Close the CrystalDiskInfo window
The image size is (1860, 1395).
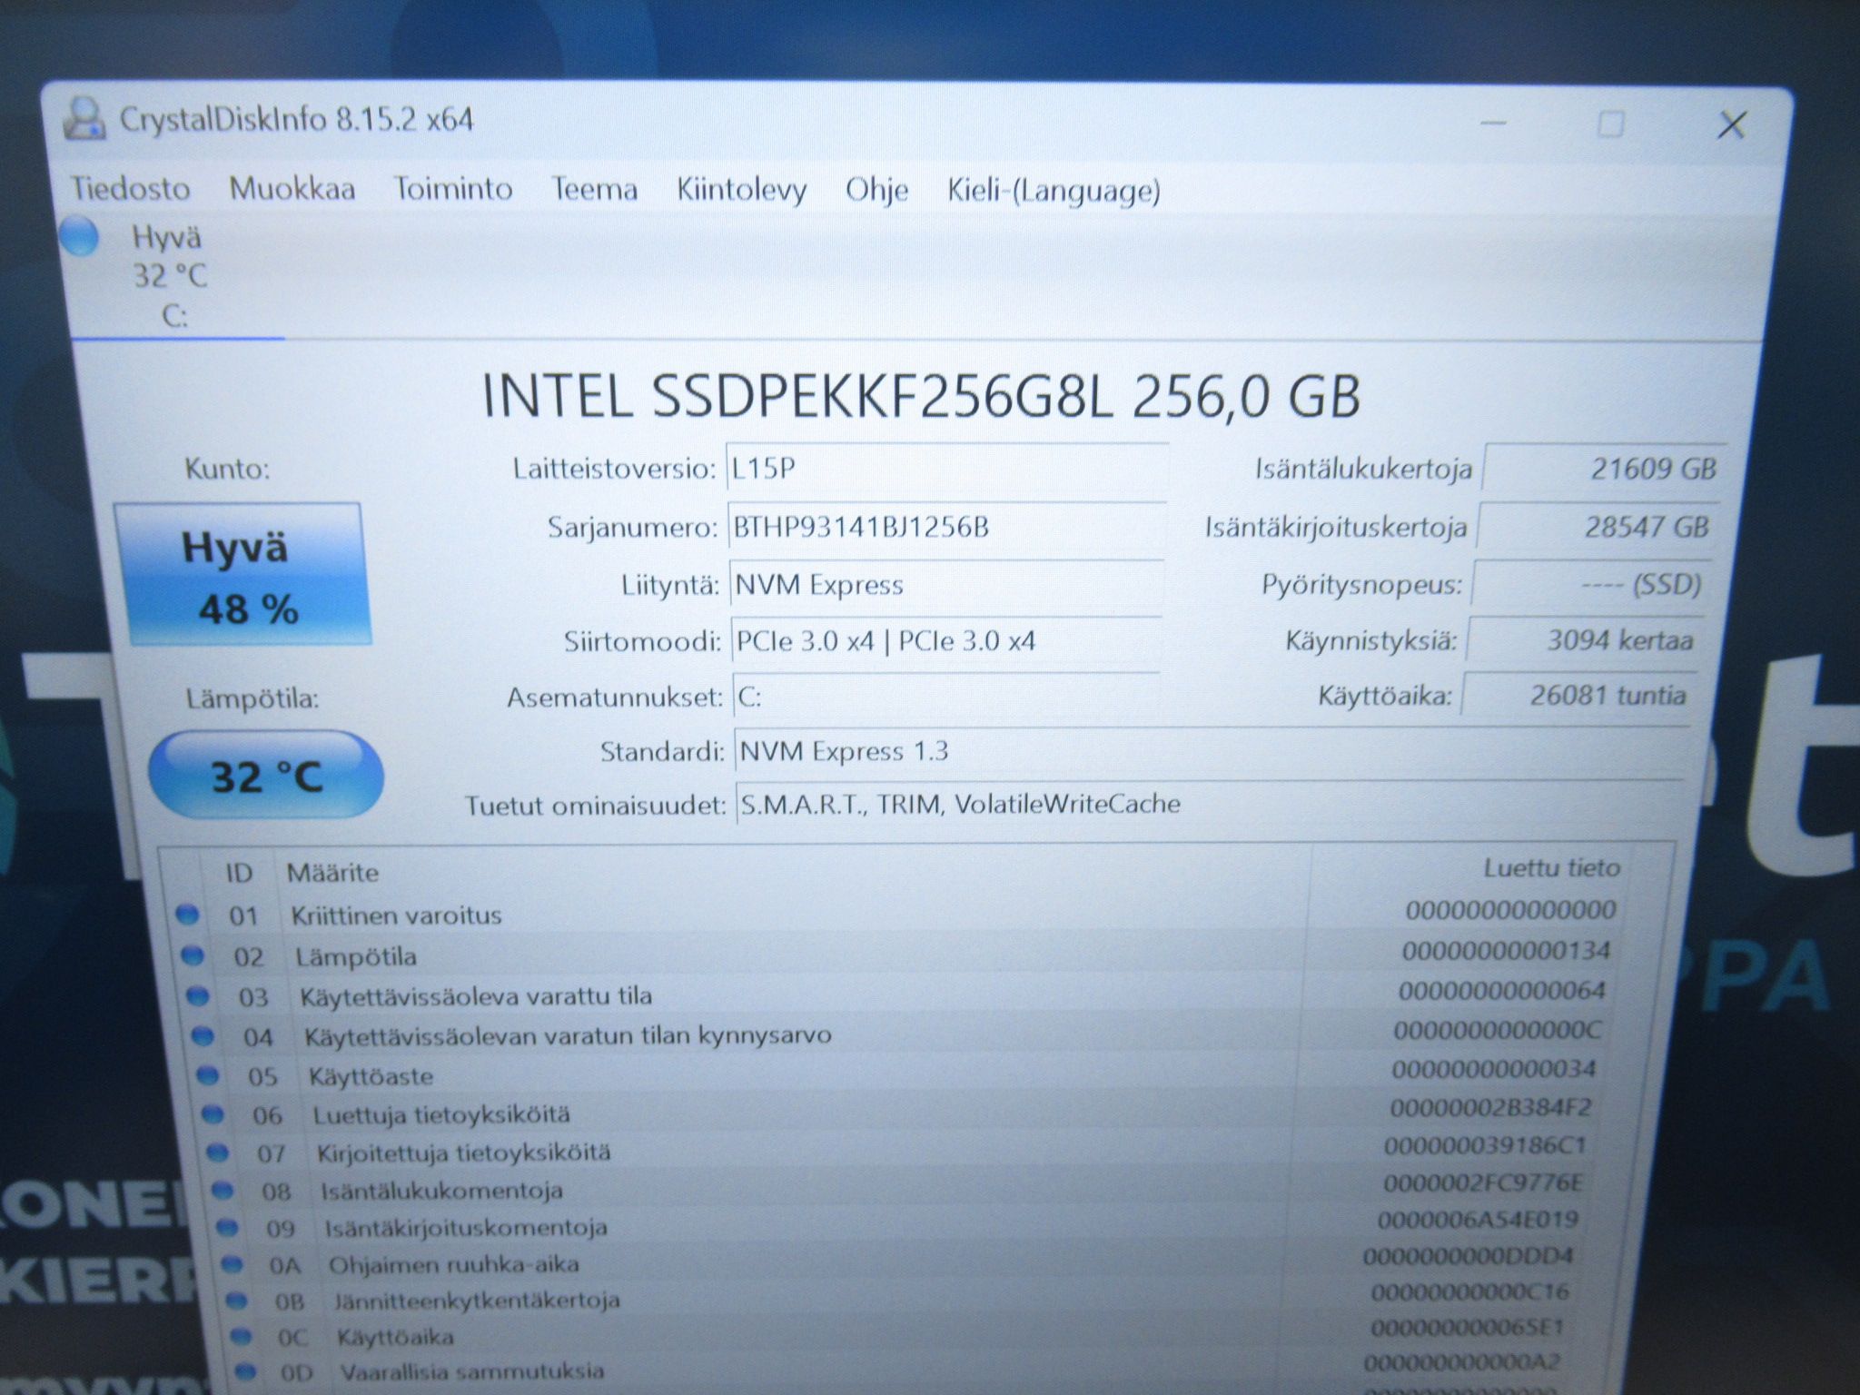pos(1731,125)
